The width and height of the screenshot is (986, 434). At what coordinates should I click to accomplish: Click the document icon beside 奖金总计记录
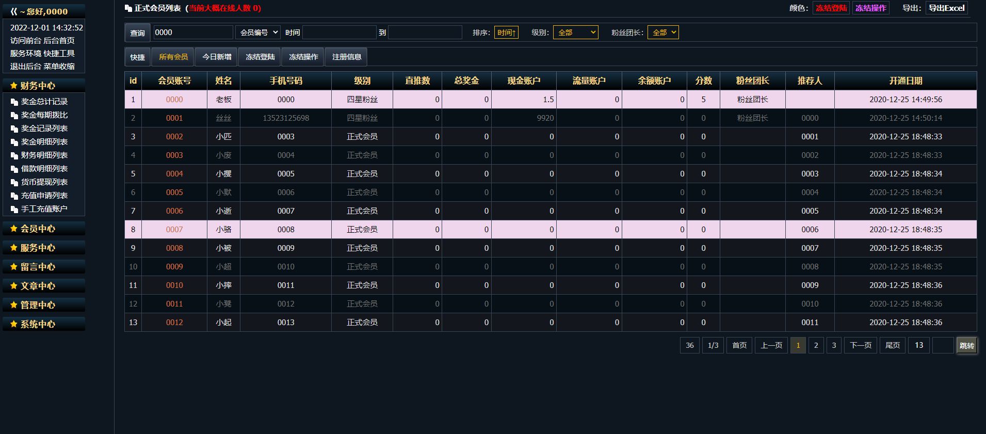coord(14,102)
